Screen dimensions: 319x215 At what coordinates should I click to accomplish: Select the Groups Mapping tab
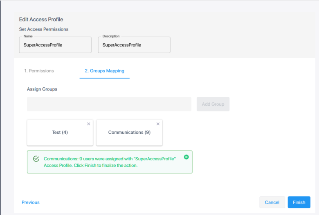[104, 71]
